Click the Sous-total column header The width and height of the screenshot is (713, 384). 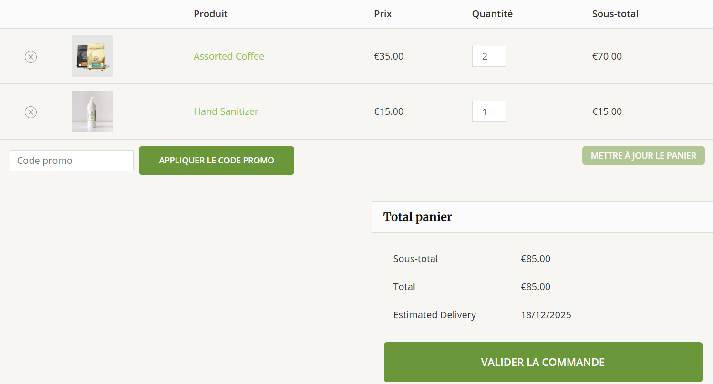coord(615,14)
